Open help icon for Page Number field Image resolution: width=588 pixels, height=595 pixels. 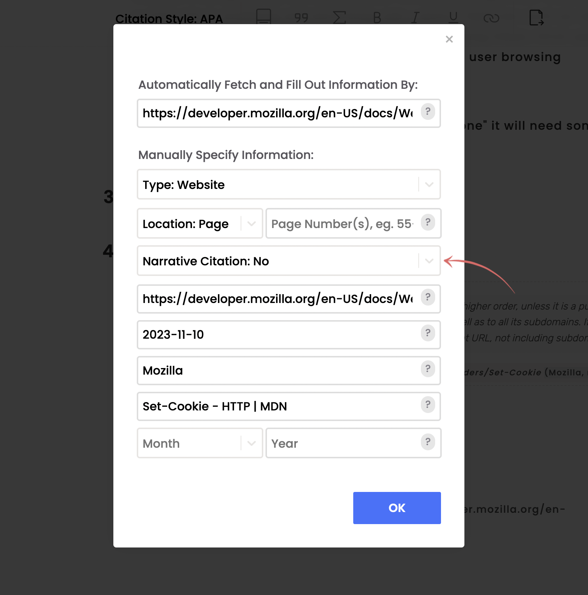pos(428,222)
